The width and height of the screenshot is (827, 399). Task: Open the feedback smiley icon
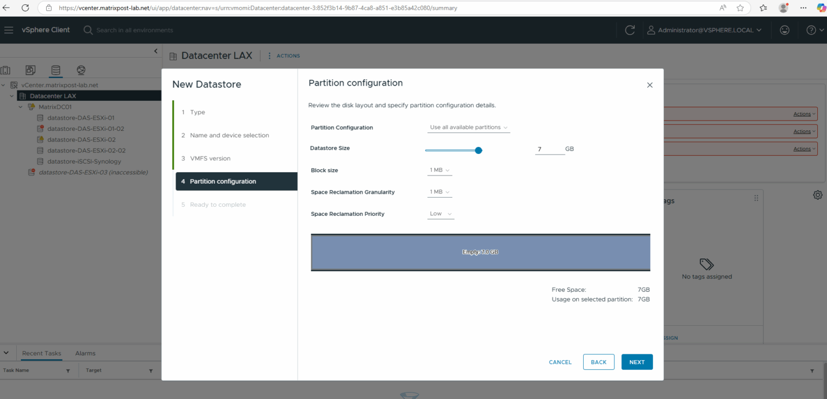coord(784,30)
